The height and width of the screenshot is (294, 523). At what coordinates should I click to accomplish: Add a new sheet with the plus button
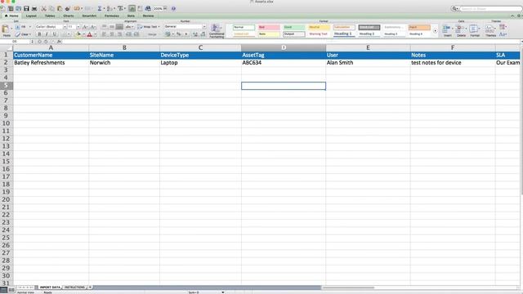[90, 287]
